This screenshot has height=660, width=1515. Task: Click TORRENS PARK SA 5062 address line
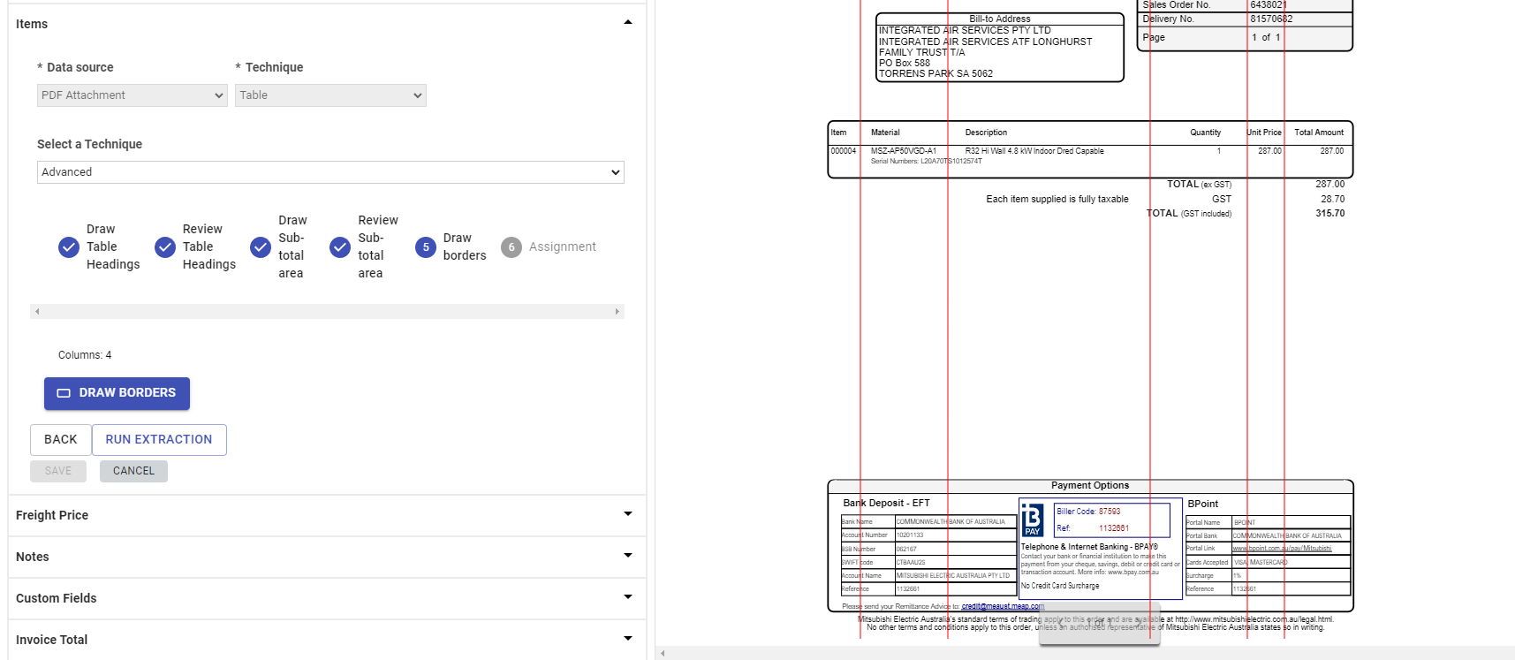click(x=936, y=73)
